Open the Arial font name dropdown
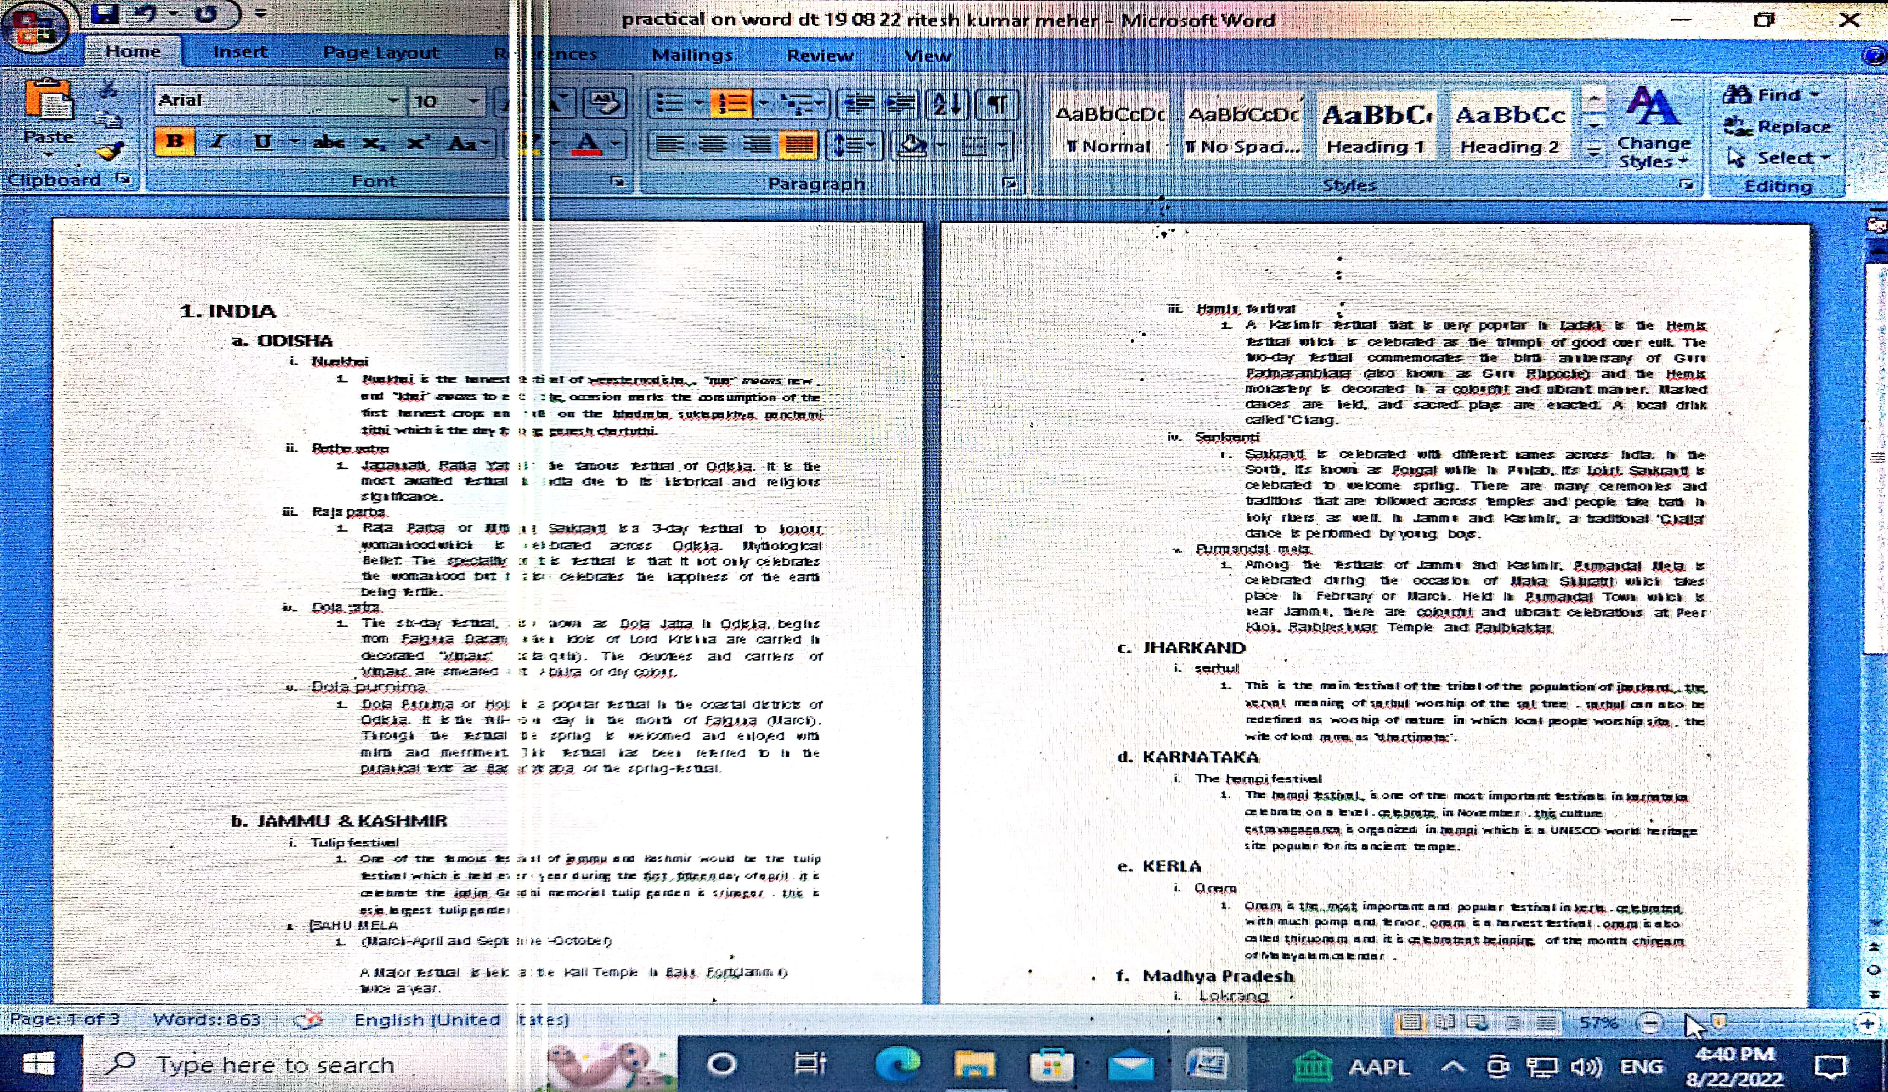The height and width of the screenshot is (1092, 1888). (393, 101)
